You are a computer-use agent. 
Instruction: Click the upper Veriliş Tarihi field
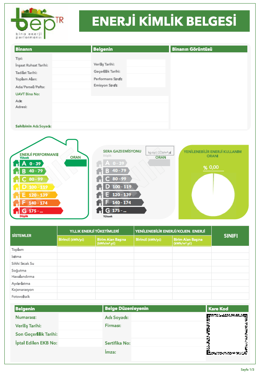(x=146, y=63)
